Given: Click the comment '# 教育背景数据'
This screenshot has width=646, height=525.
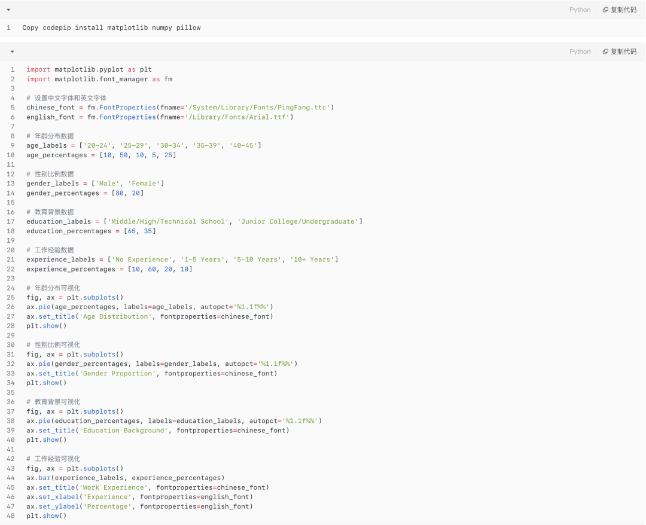Looking at the screenshot, I should pyautogui.click(x=50, y=212).
